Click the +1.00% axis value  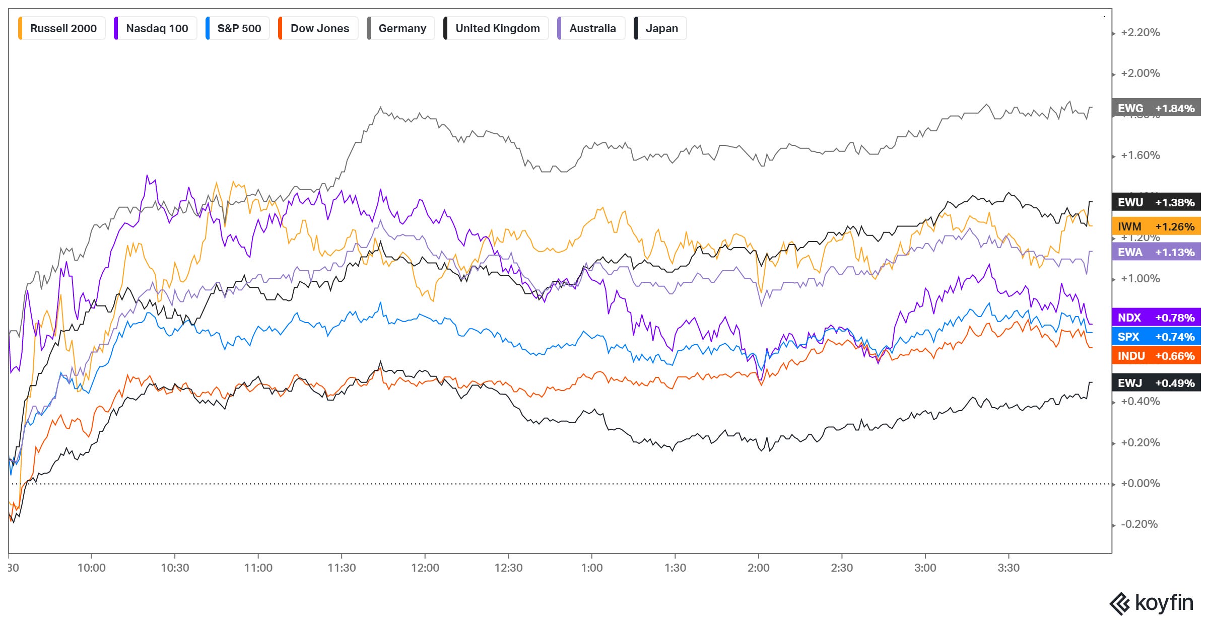[1140, 279]
